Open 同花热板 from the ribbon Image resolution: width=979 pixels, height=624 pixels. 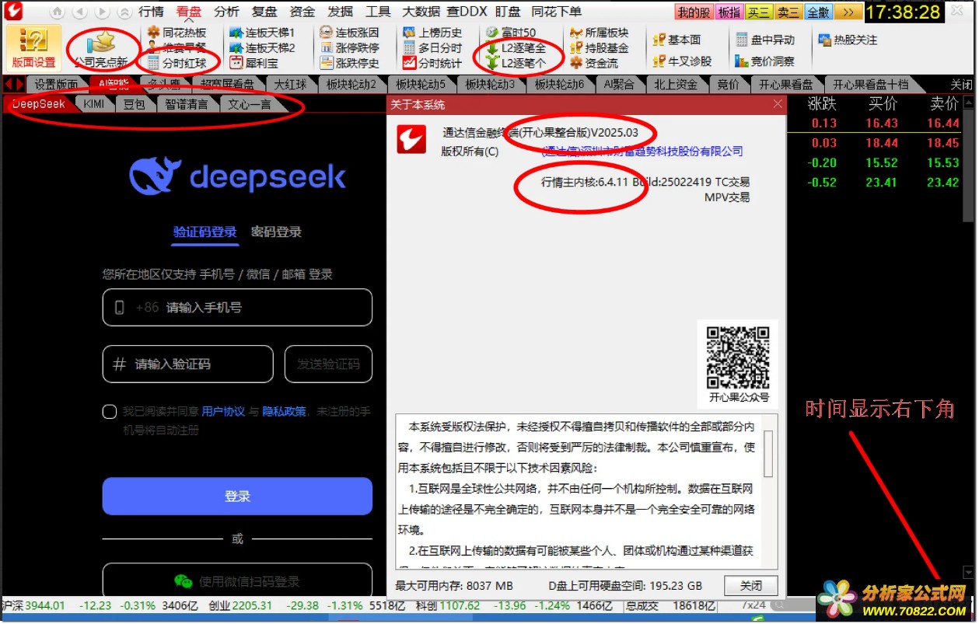pos(177,33)
